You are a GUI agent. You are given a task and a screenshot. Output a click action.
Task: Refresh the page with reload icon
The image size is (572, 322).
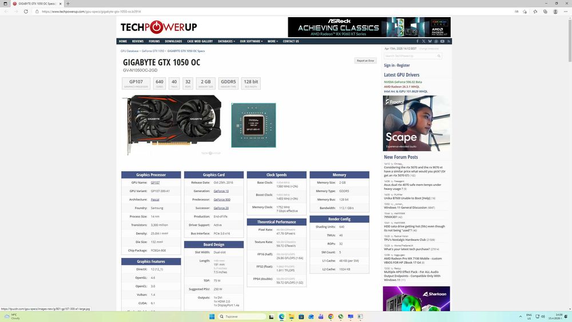click(x=26, y=11)
